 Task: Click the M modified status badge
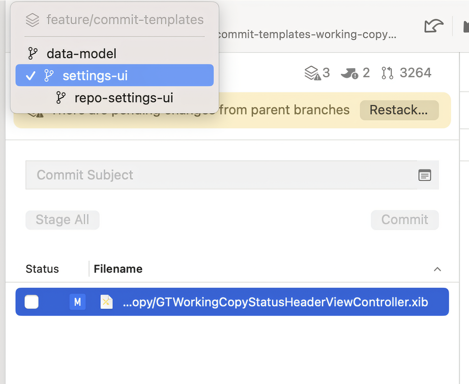tap(77, 301)
